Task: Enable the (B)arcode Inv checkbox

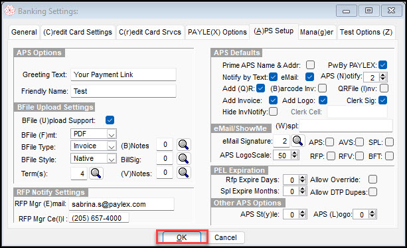Action: click(x=322, y=88)
